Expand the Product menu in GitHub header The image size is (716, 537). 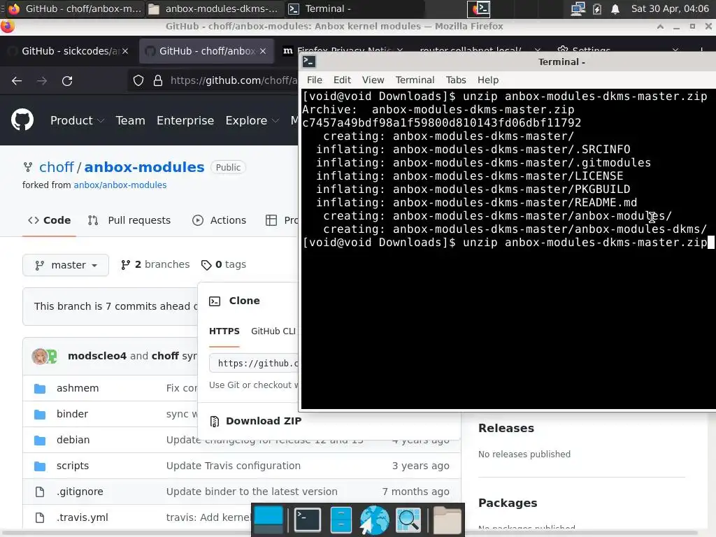coord(77,120)
